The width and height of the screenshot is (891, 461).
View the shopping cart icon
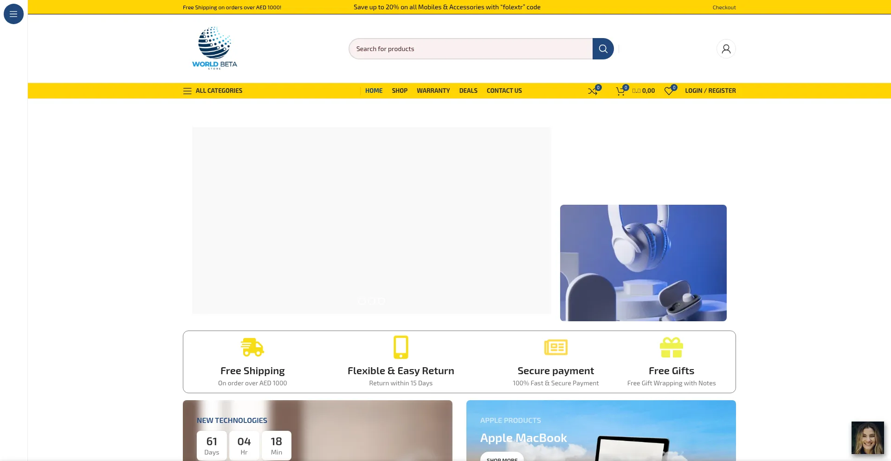tap(620, 91)
